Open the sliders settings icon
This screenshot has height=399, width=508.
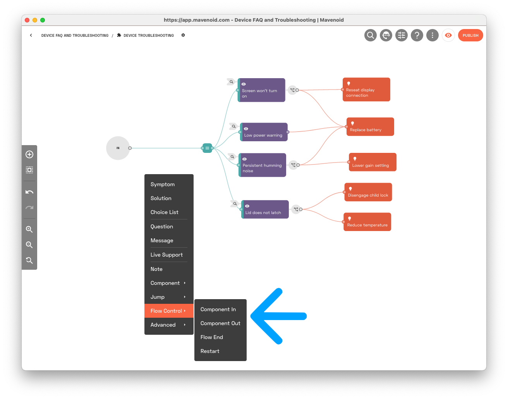[x=402, y=35]
